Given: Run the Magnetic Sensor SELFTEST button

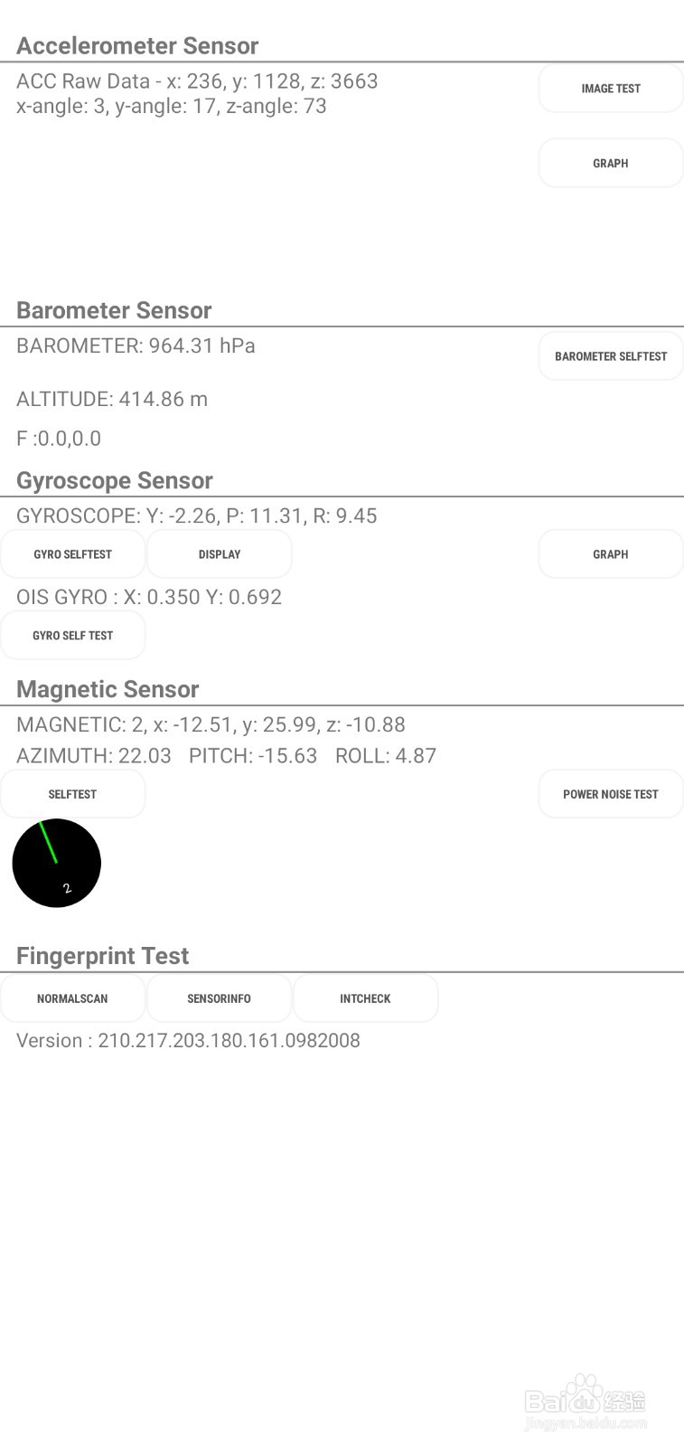Looking at the screenshot, I should click(x=72, y=794).
